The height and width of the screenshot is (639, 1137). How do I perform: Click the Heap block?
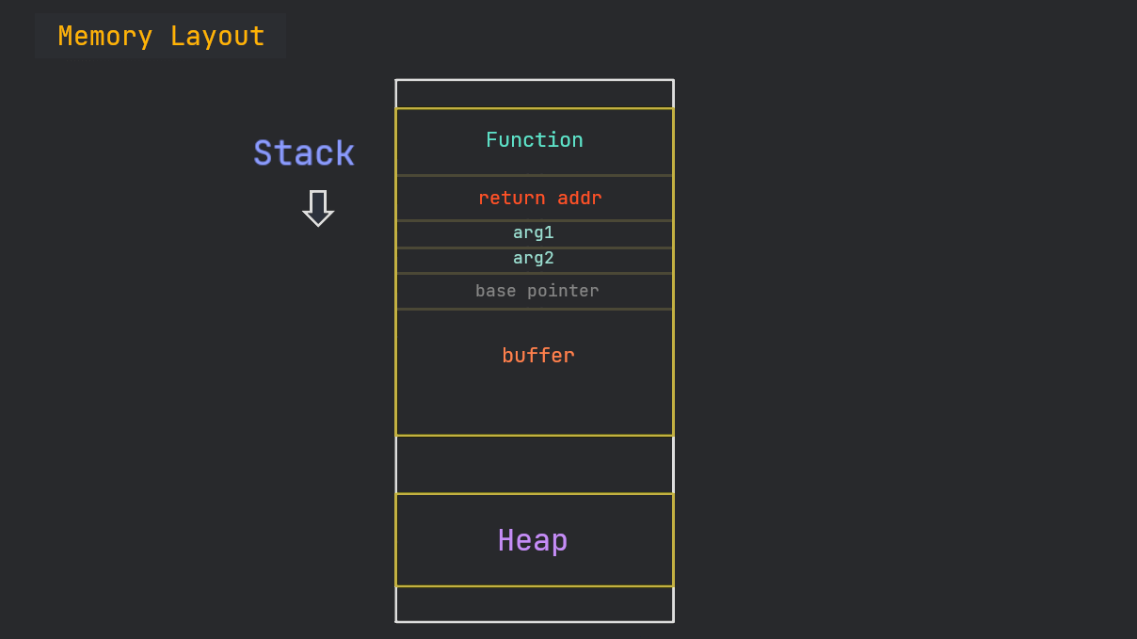click(533, 540)
